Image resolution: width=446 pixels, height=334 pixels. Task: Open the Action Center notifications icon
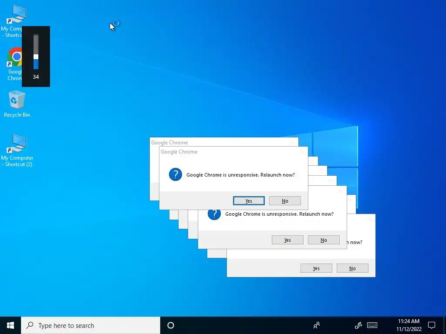[x=432, y=325]
